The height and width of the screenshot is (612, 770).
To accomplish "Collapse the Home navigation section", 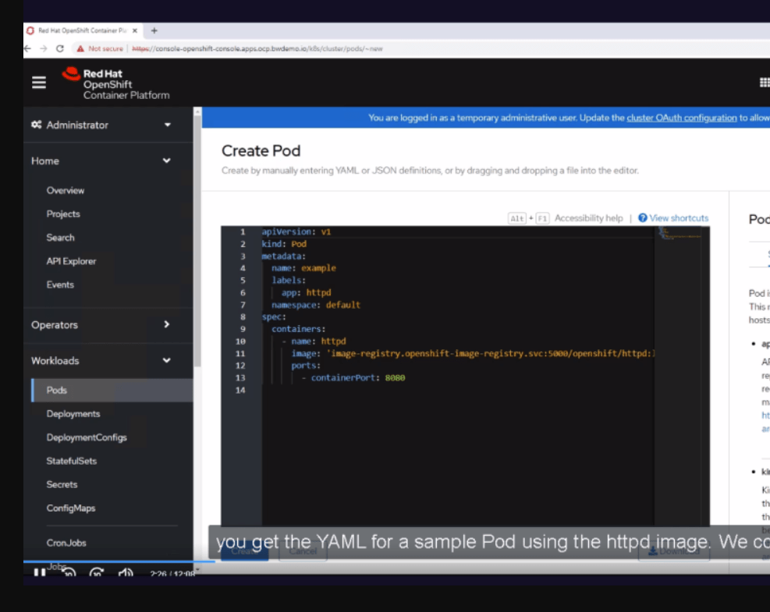I will (x=101, y=161).
